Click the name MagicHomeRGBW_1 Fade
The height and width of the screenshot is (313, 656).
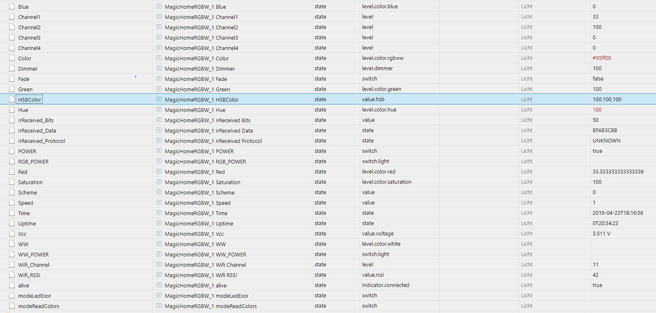click(x=196, y=79)
